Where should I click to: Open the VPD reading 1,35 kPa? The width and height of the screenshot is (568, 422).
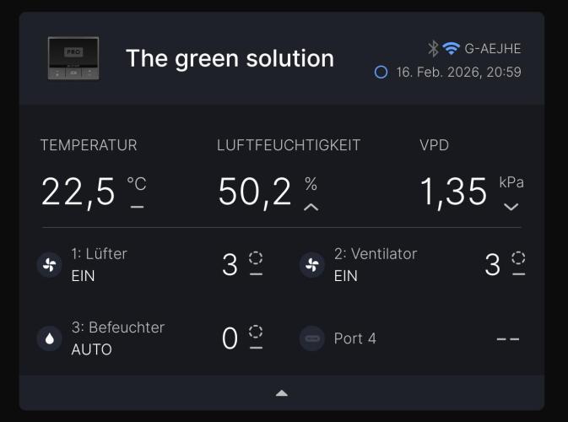454,192
